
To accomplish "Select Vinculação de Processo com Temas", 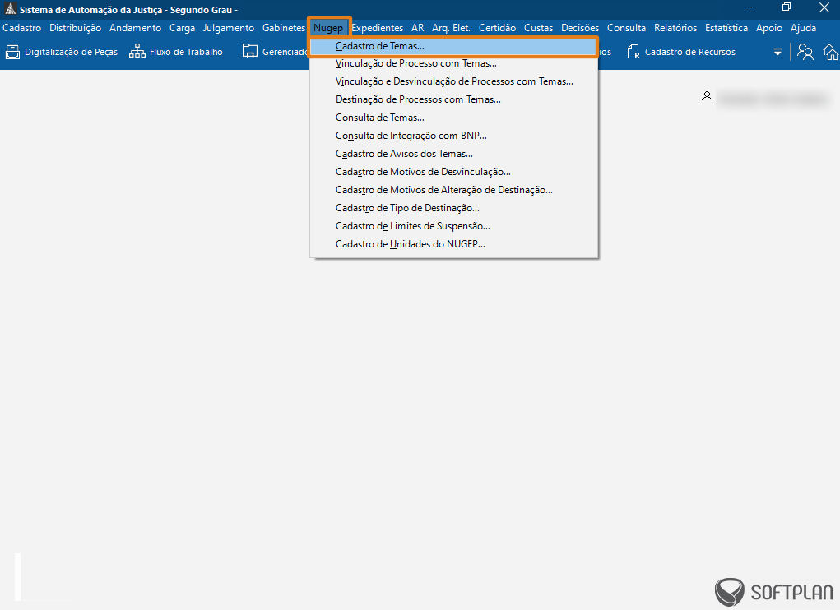I will pos(453,63).
